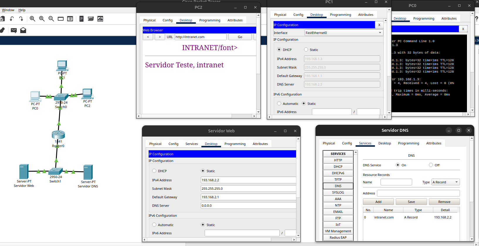Screen dimensions: 479x246
Task: Select the Servidor DNS server icon
Action: [88, 172]
